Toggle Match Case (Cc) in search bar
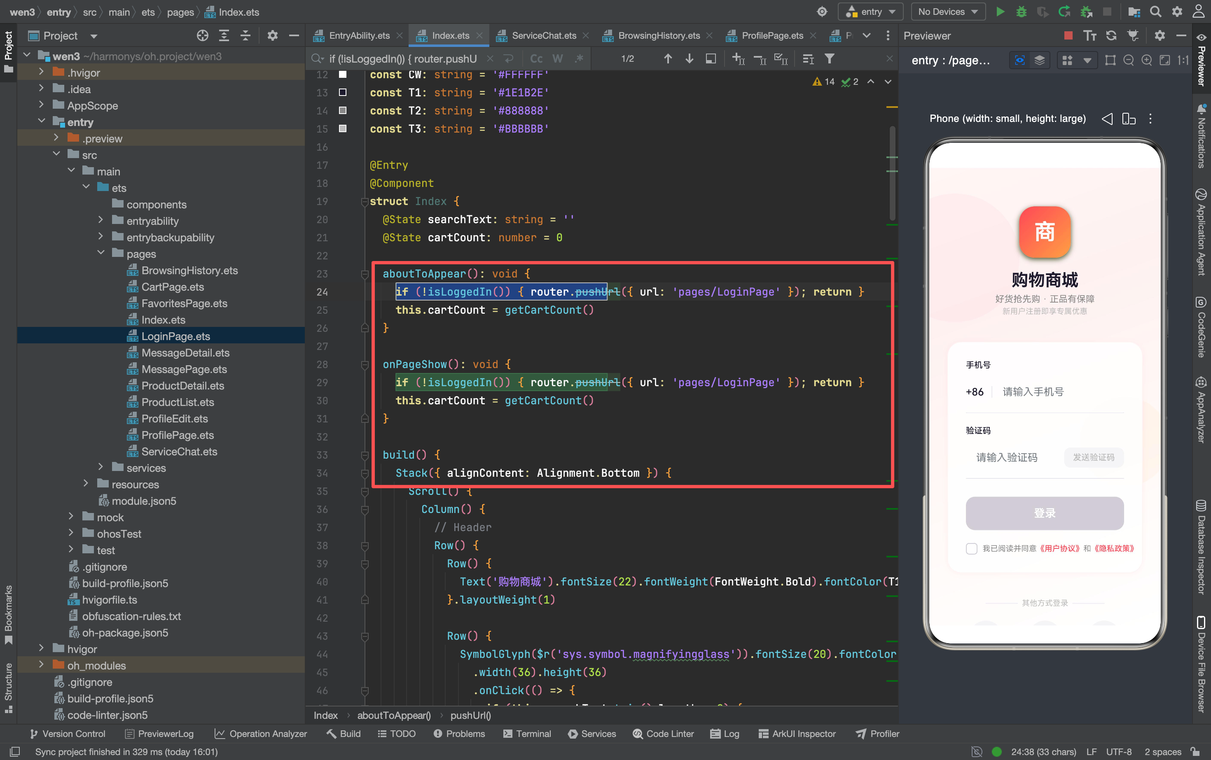The image size is (1211, 760). click(536, 59)
